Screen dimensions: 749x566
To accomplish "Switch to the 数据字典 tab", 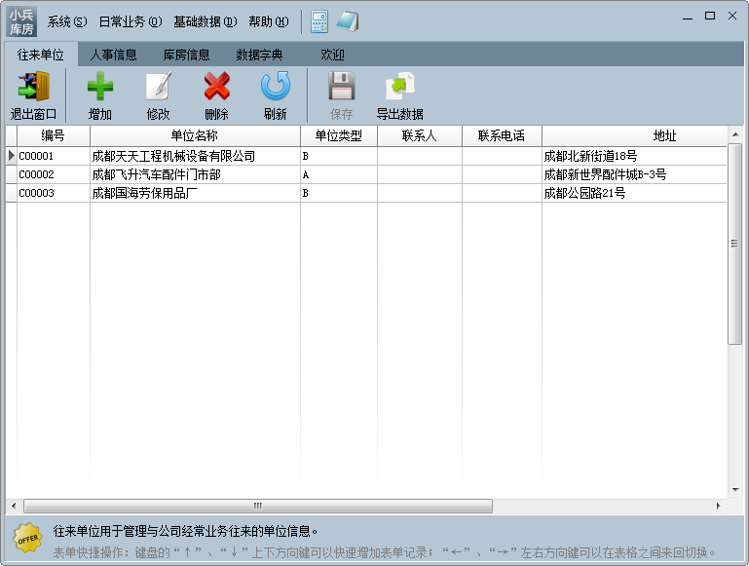I will click(259, 55).
